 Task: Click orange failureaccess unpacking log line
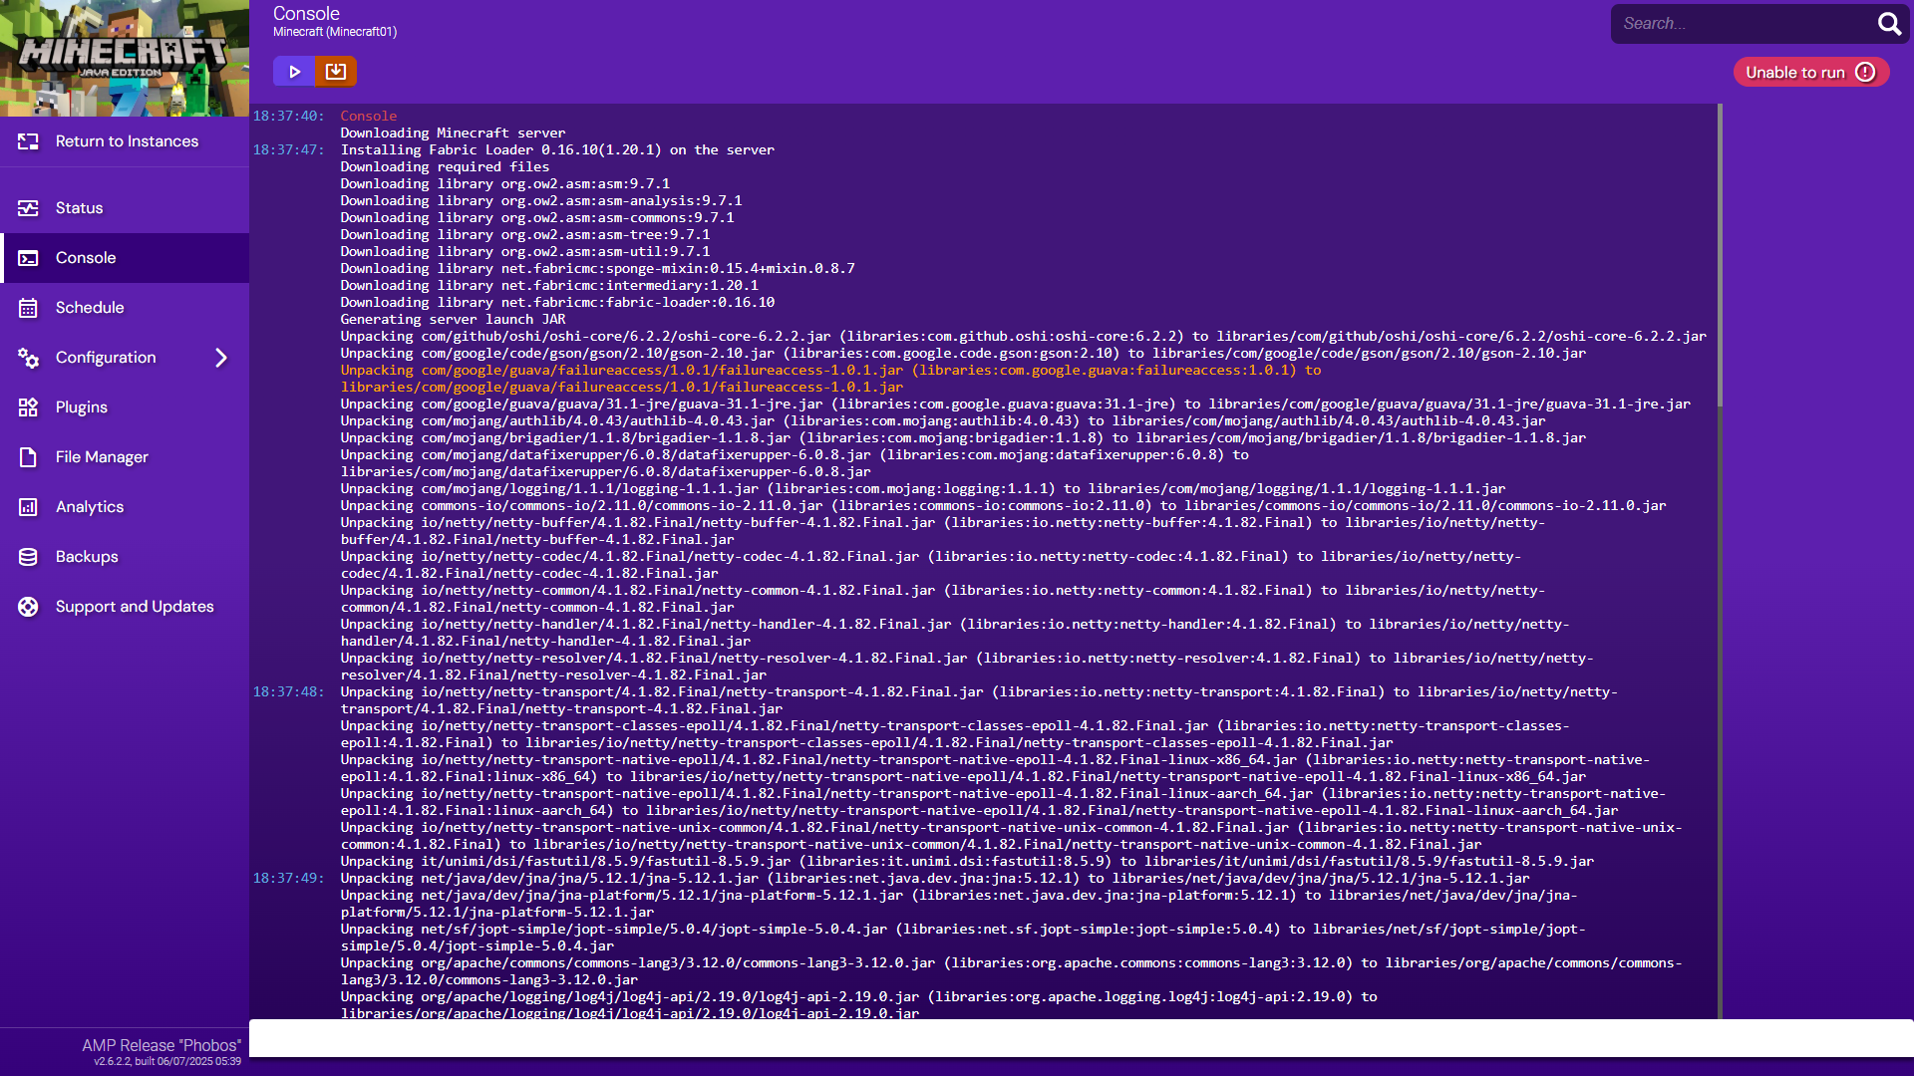830,379
